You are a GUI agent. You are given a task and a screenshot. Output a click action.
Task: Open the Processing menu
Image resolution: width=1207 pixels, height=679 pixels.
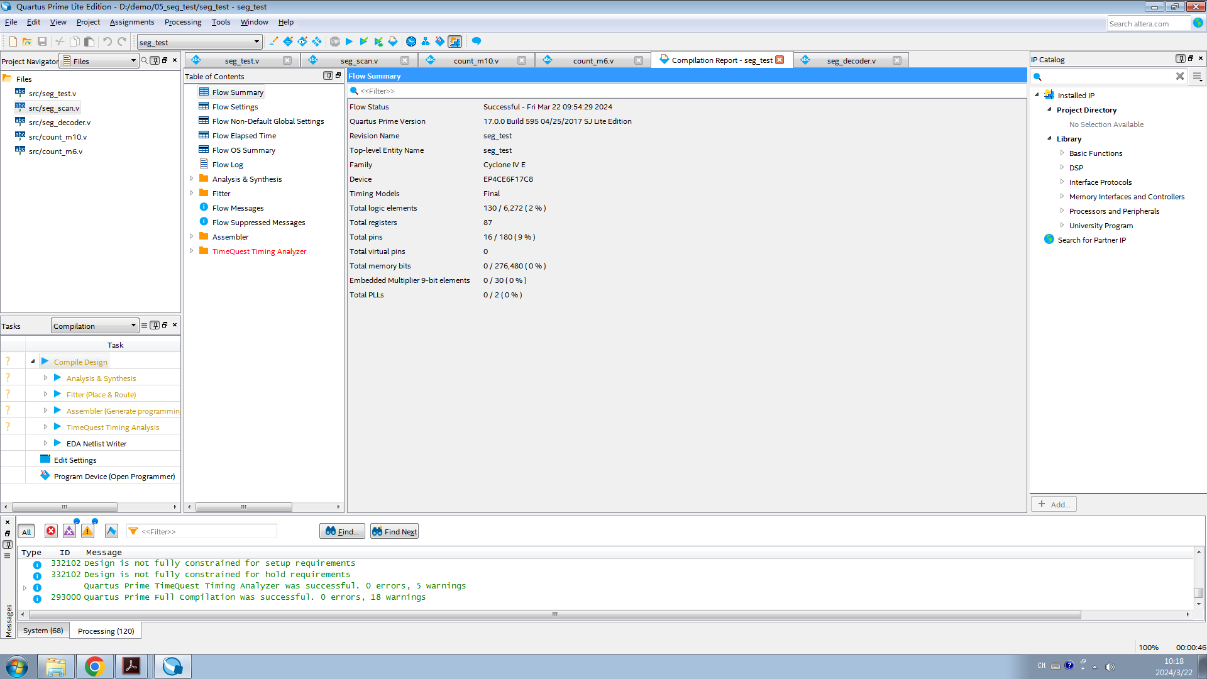click(x=183, y=22)
